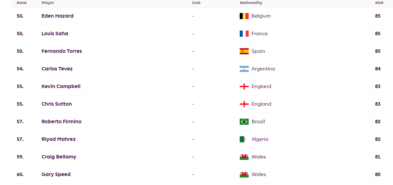
Task: Click the Belgium flag icon
Action: pos(244,16)
